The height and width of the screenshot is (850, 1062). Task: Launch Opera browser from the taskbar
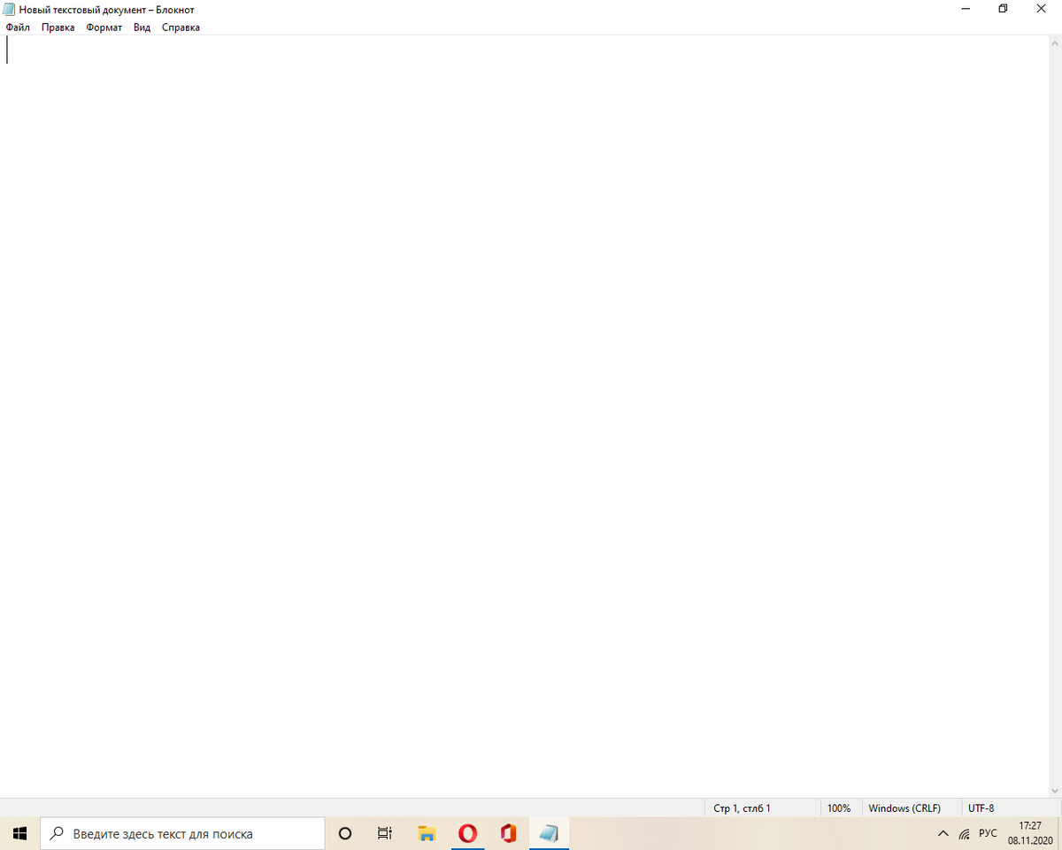[x=467, y=833]
